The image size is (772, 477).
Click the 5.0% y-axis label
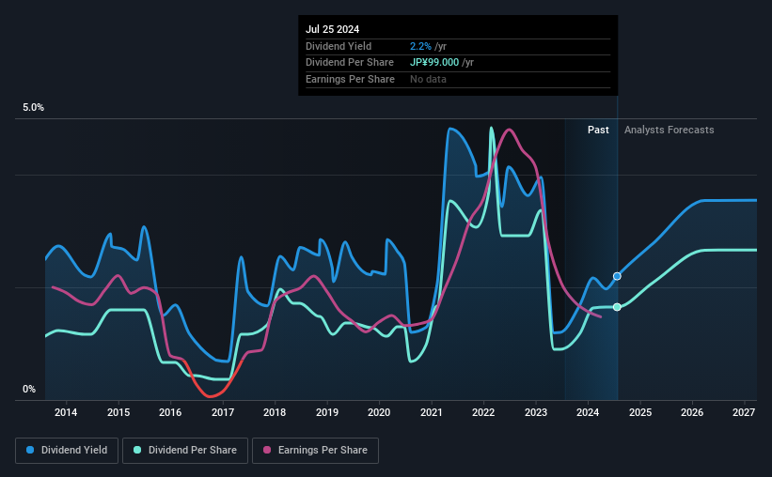coord(34,107)
